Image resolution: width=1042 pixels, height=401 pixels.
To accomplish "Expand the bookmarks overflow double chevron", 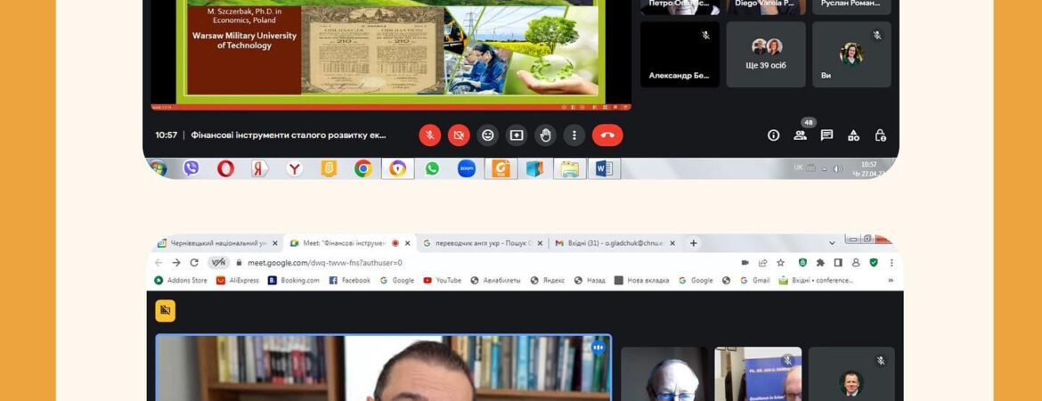I will tap(891, 281).
